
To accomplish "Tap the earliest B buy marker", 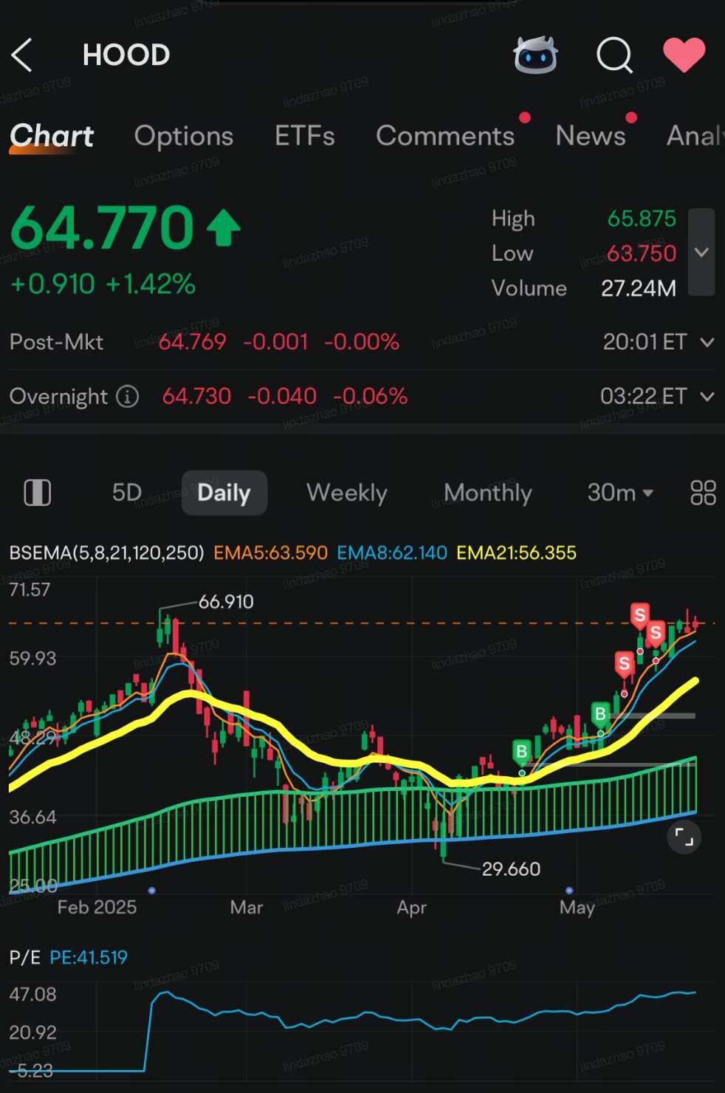I will (x=521, y=752).
